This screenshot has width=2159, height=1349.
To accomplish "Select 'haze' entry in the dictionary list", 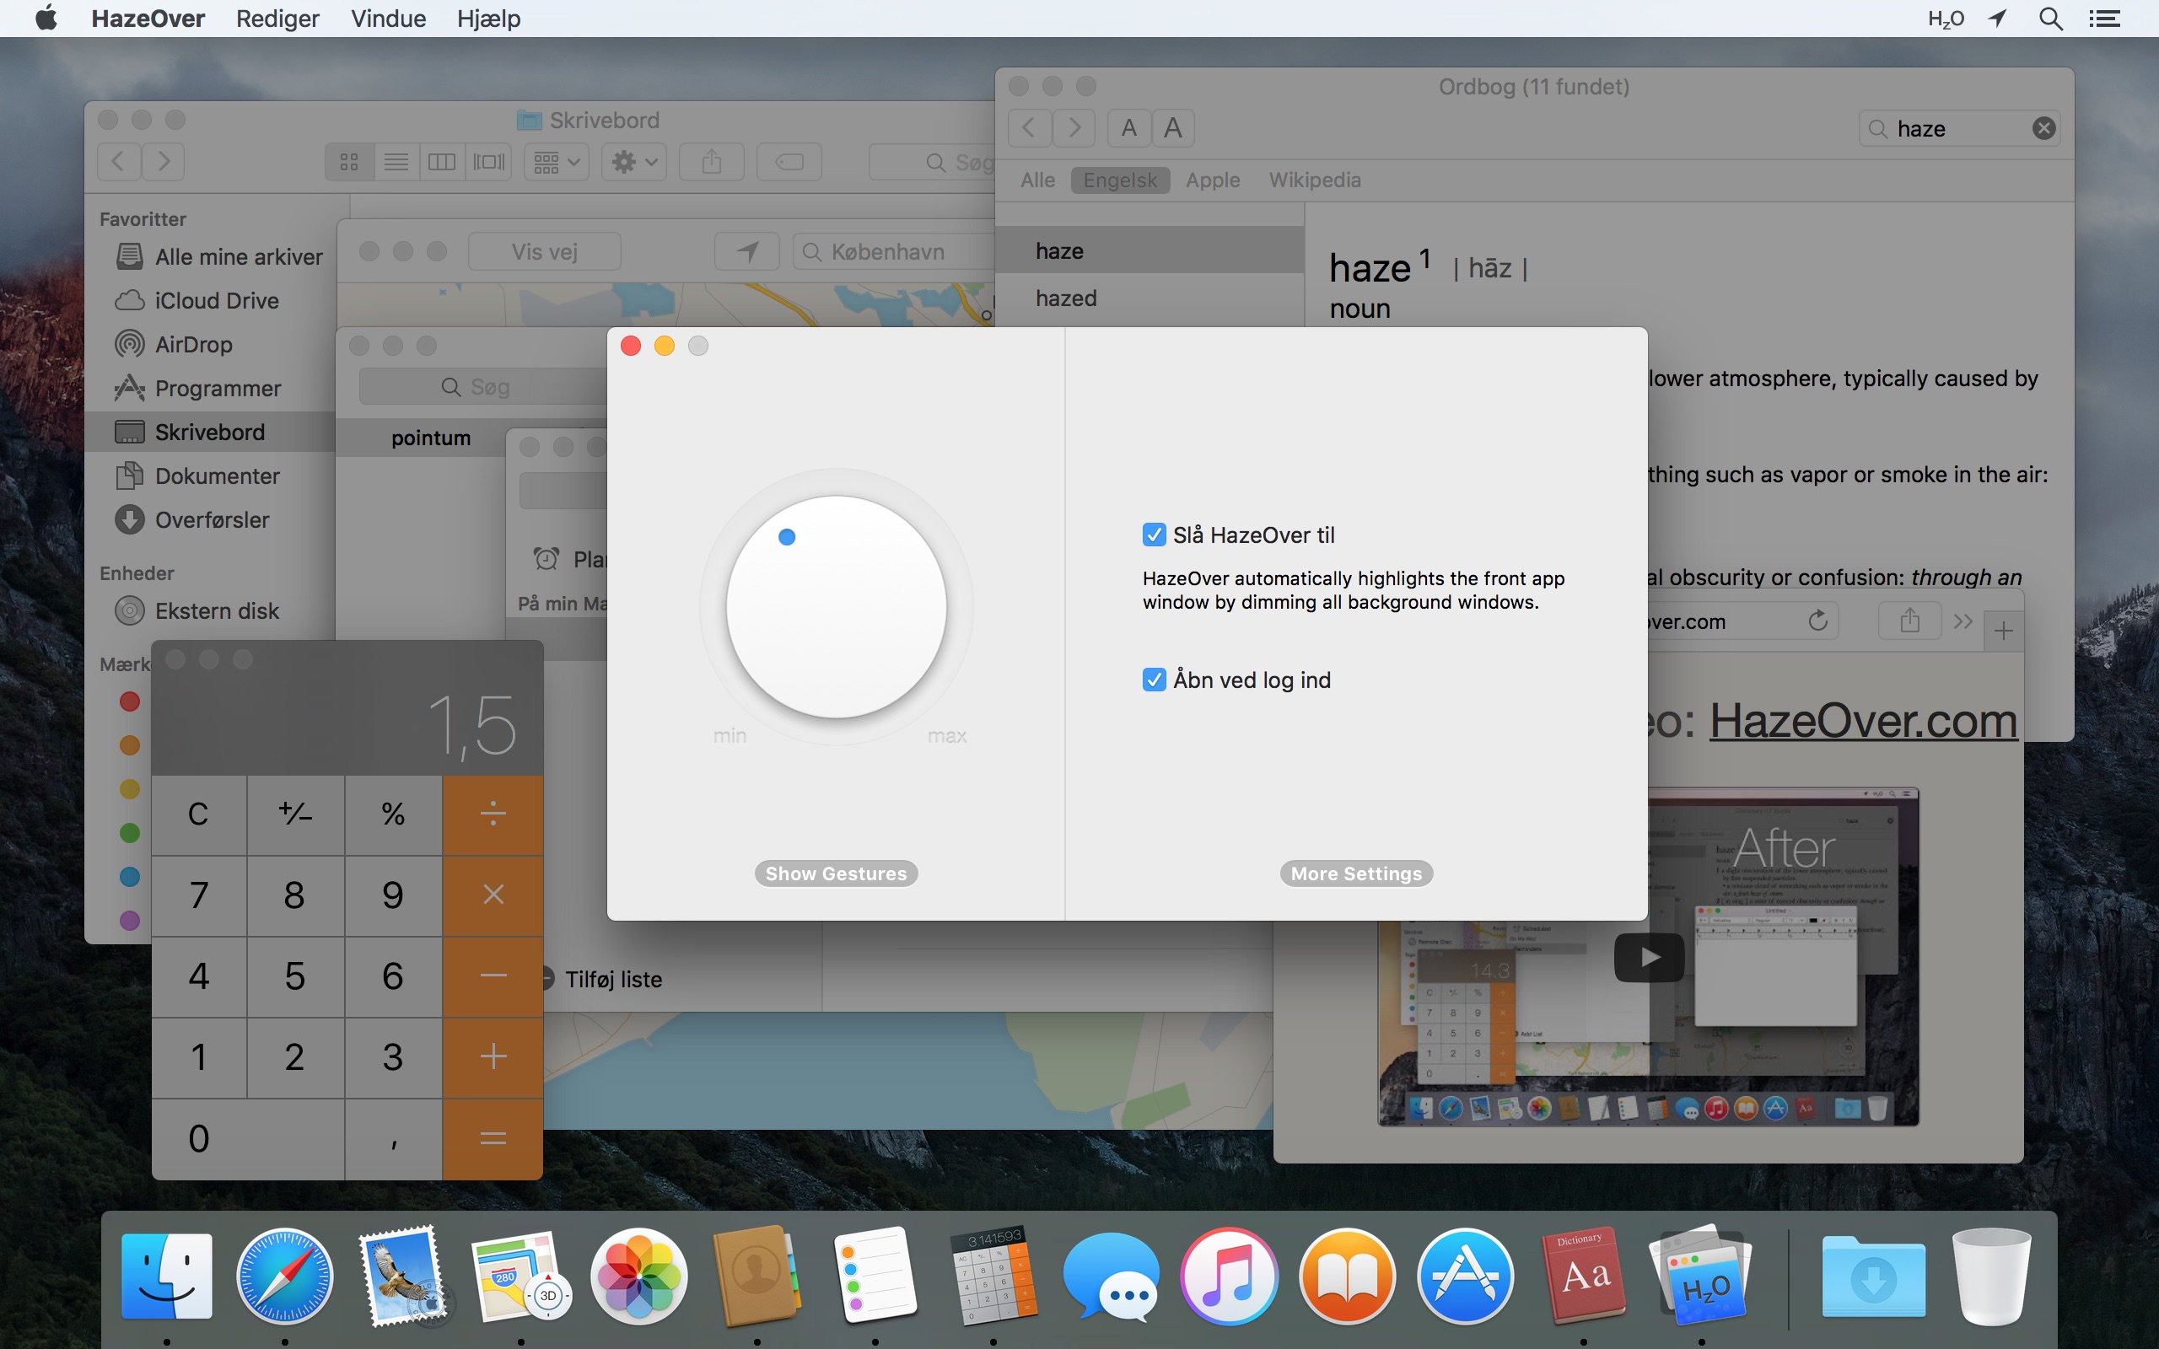I will [1143, 250].
